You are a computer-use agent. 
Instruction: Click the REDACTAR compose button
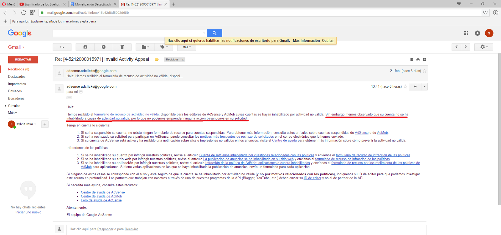click(23, 59)
